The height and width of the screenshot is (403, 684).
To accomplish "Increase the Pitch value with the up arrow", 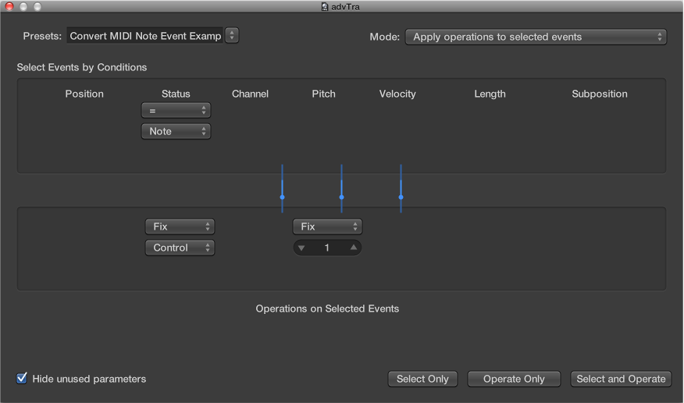I will coord(354,248).
